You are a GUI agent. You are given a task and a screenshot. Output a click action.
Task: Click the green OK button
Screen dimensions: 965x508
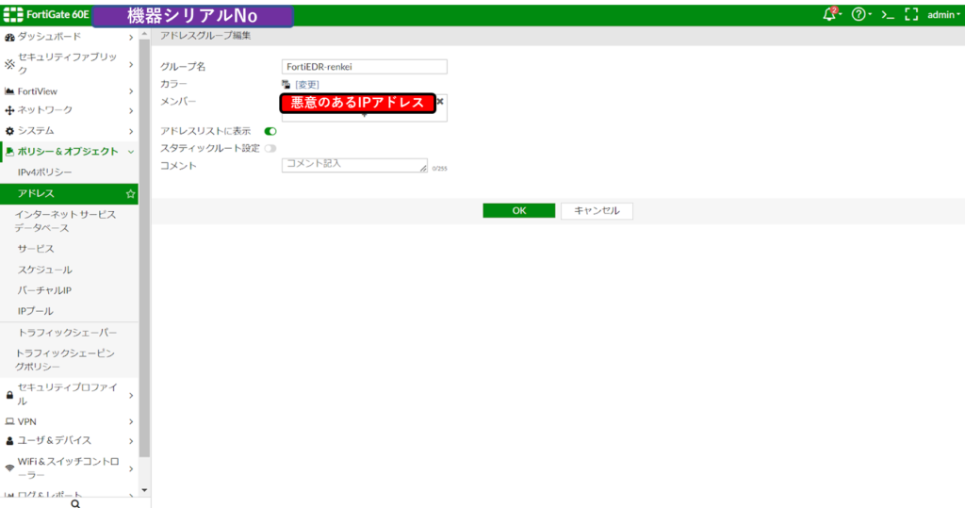coord(519,210)
